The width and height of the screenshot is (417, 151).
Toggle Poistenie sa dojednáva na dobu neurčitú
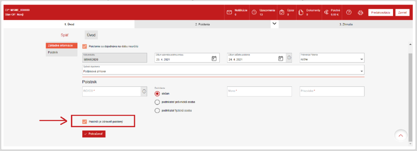(x=85, y=46)
